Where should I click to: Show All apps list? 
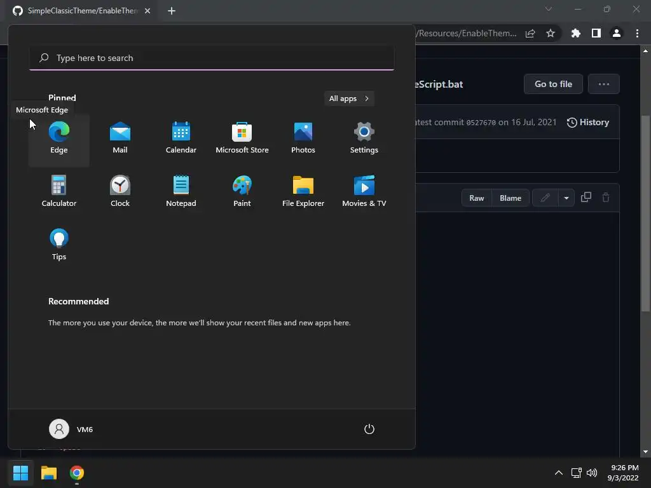click(349, 98)
